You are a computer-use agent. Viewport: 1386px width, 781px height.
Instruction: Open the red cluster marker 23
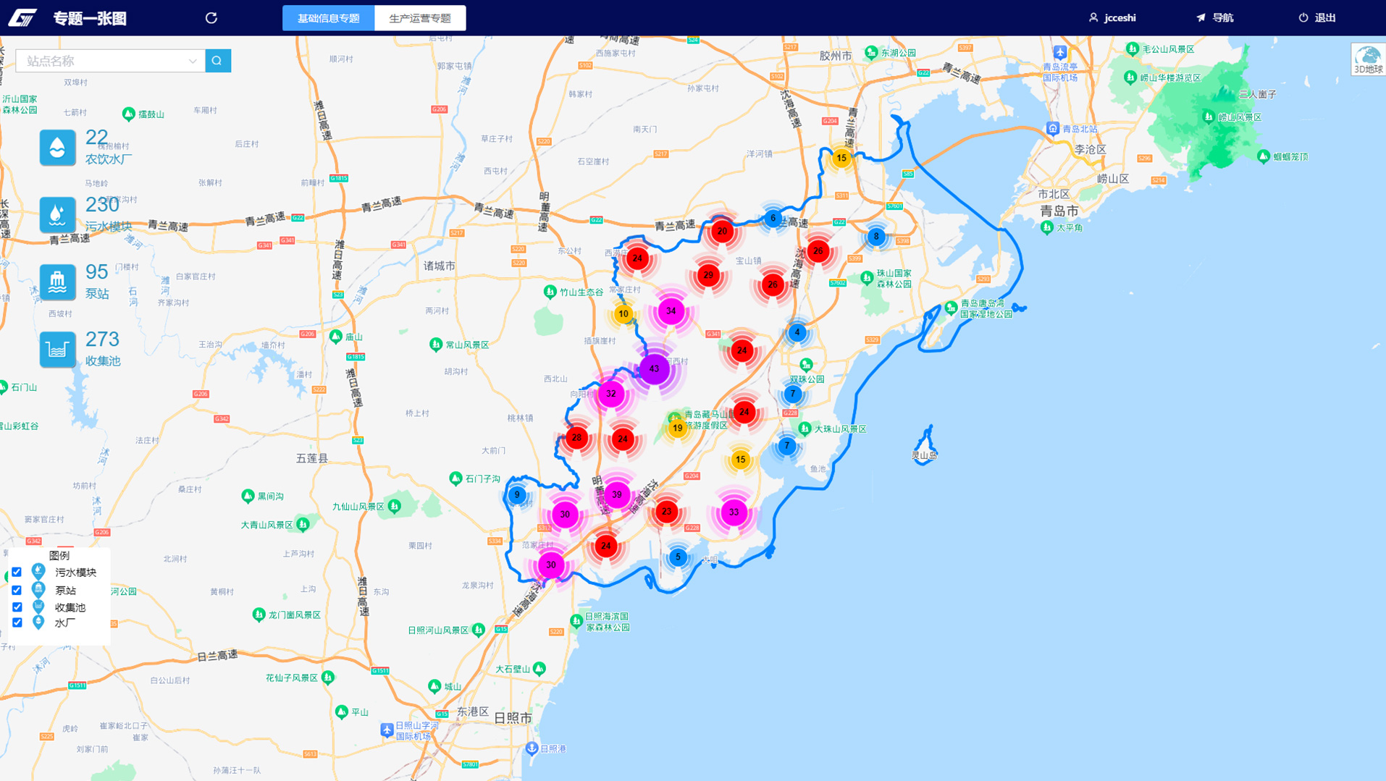coord(666,512)
